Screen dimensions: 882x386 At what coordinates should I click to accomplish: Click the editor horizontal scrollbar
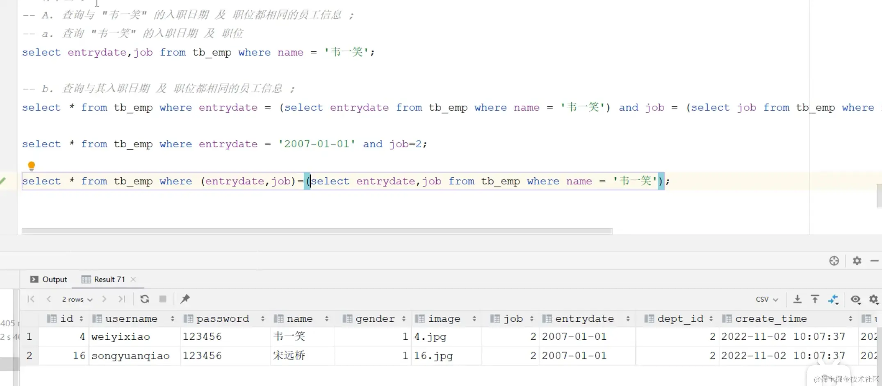[x=317, y=231]
